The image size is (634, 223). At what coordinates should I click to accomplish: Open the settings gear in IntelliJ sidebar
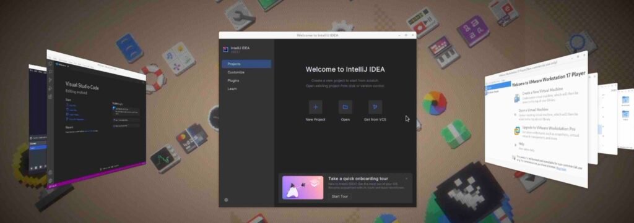tap(226, 200)
